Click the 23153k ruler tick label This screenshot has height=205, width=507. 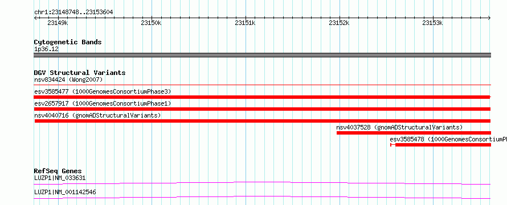tap(432, 23)
